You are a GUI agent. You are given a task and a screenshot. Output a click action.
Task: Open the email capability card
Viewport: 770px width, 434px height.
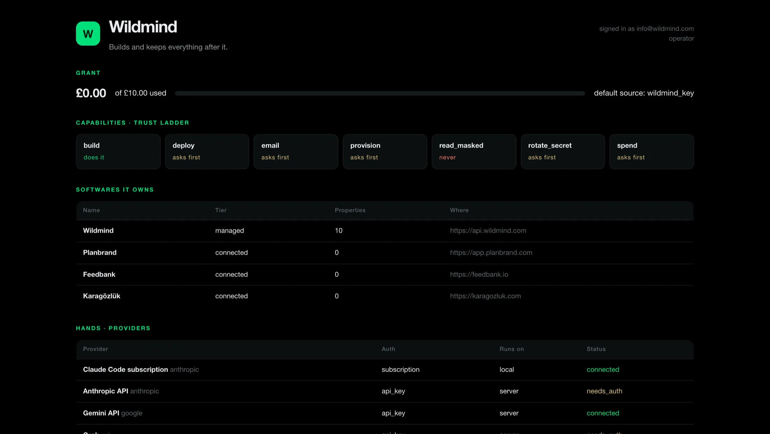(296, 152)
